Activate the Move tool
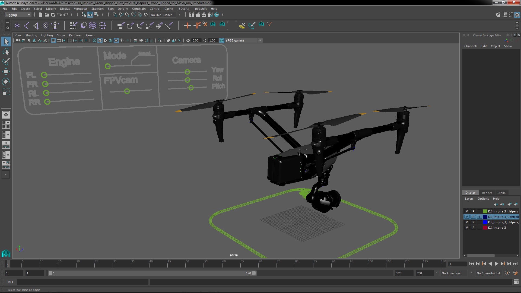 point(6,72)
